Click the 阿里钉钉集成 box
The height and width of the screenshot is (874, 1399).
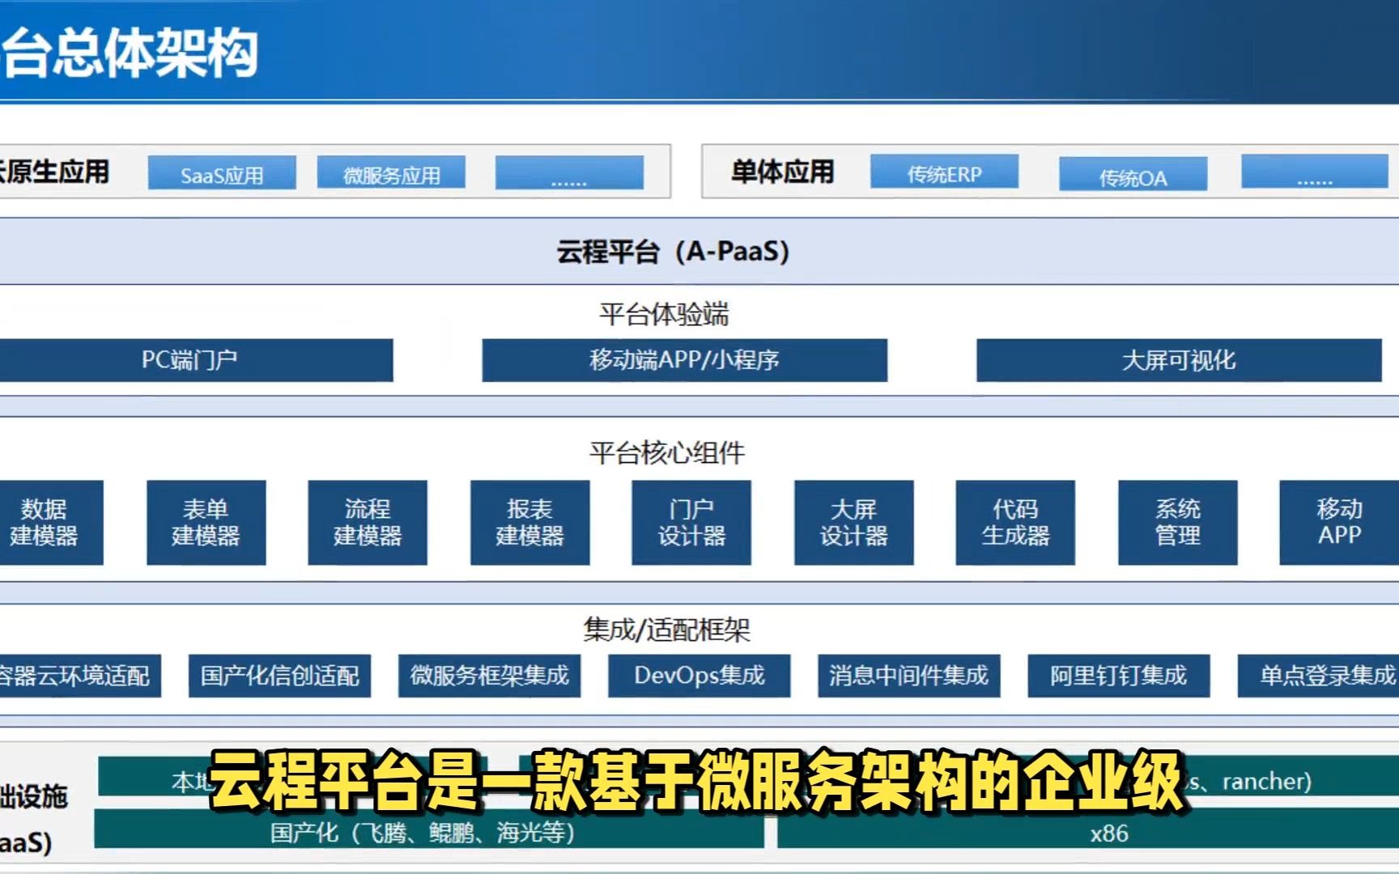[x=1119, y=676]
